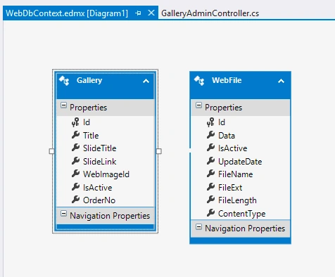The width and height of the screenshot is (335, 277).
Task: Click the WebFile entity type icon
Action: pos(199,81)
